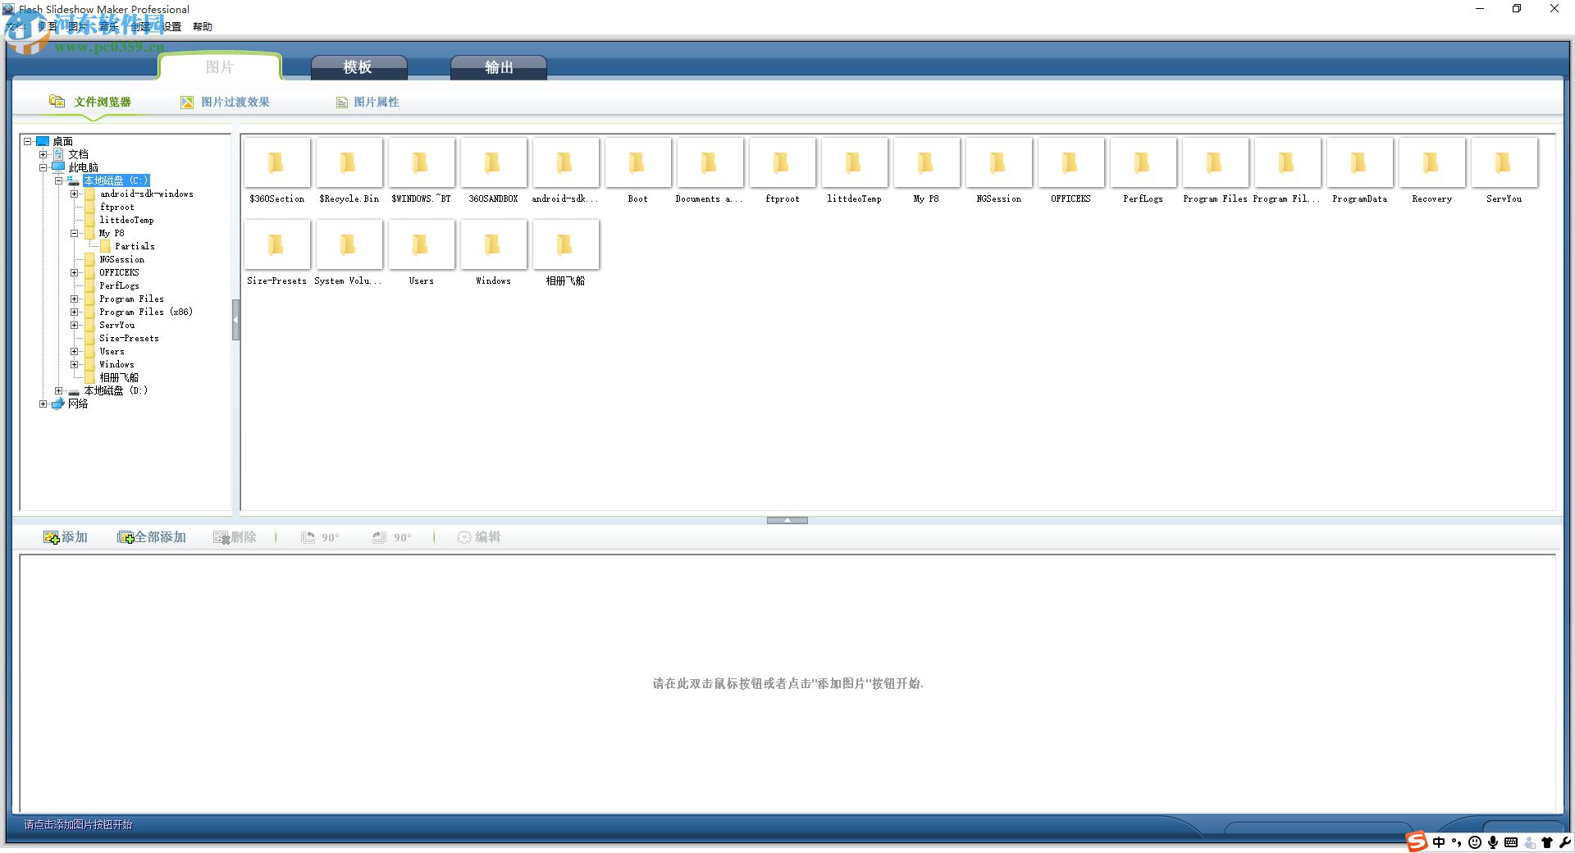
Task: Click the 文件浏览器 sub-tab label
Action: (x=103, y=102)
